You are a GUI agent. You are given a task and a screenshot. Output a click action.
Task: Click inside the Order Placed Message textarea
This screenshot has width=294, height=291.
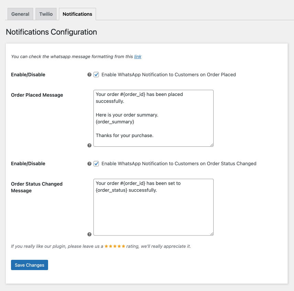(x=153, y=118)
